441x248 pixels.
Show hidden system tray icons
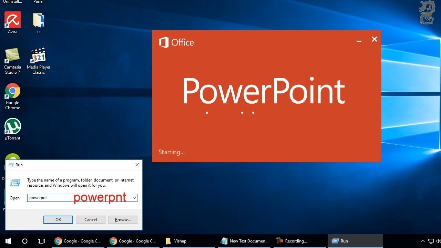pos(423,241)
